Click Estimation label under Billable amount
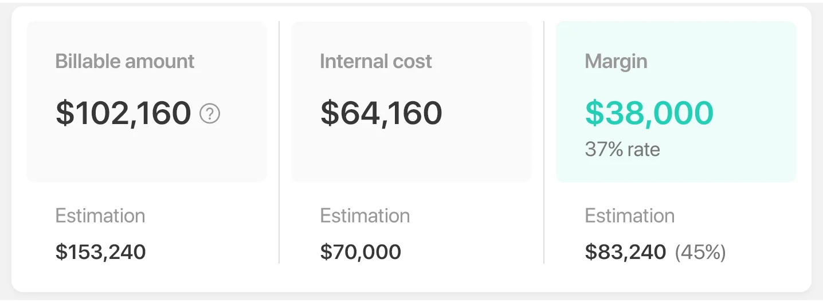Image resolution: width=823 pixels, height=303 pixels. 100,216
